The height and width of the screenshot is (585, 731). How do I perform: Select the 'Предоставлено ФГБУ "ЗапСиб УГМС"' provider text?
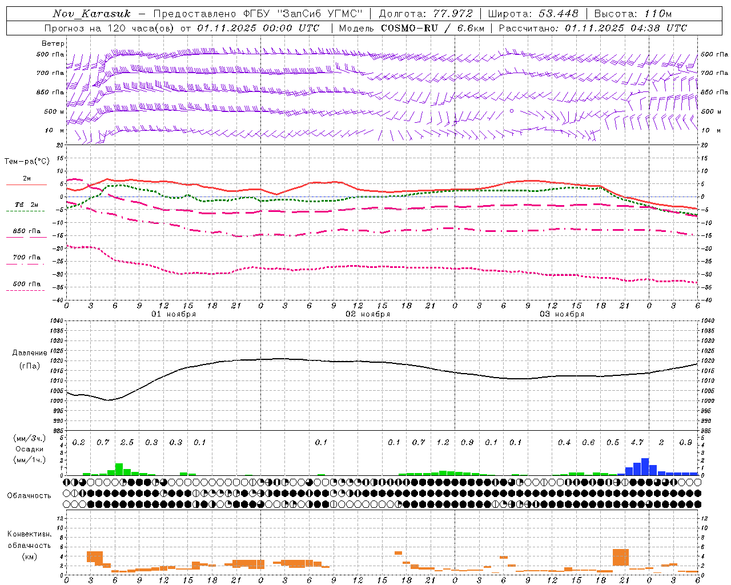(259, 14)
